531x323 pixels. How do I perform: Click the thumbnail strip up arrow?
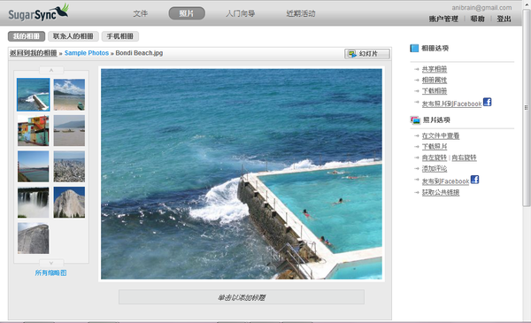pos(51,70)
